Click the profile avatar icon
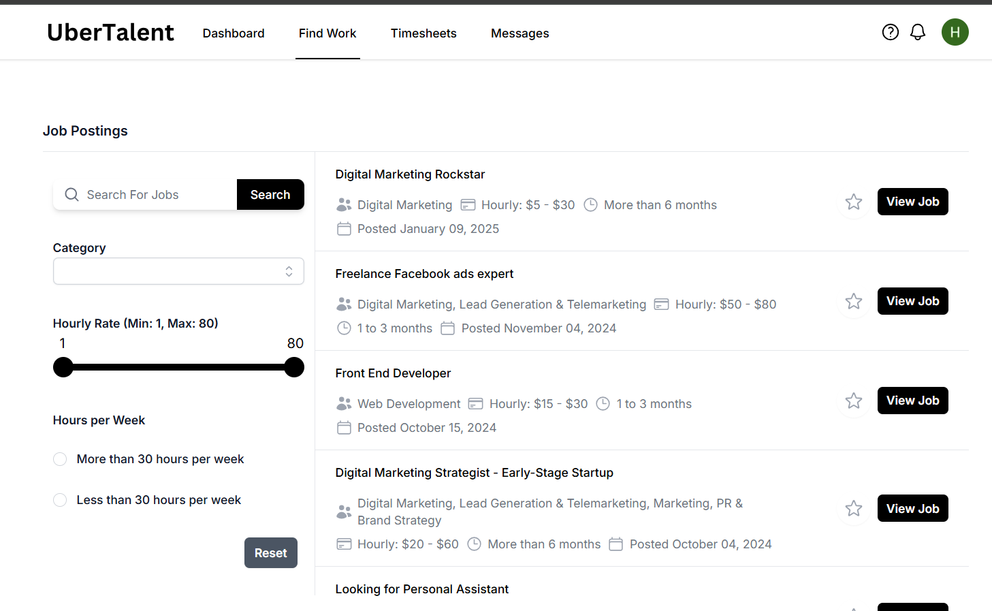Viewport: 992px width, 611px height. [955, 31]
